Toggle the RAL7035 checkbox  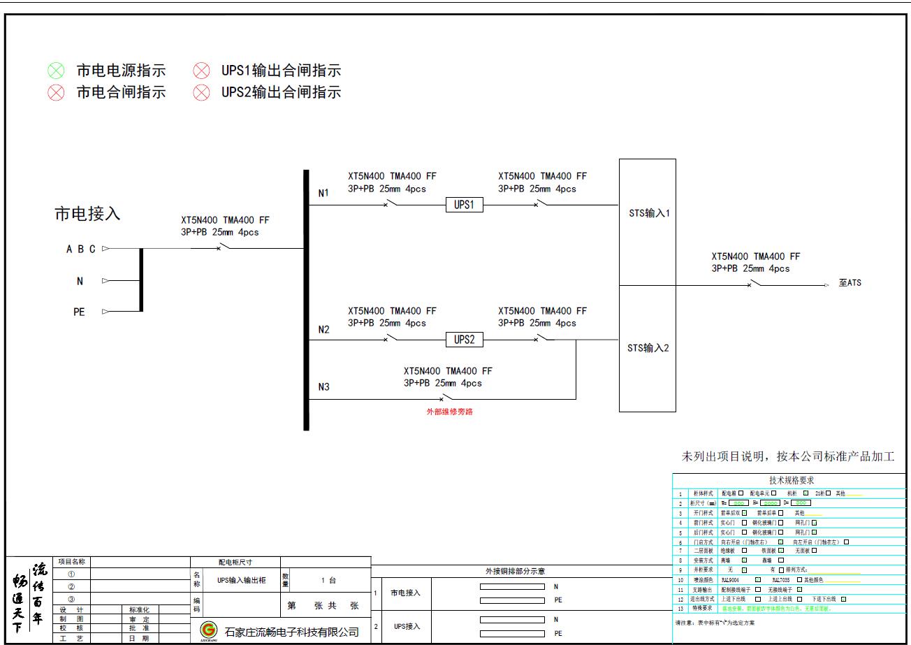[x=799, y=579]
